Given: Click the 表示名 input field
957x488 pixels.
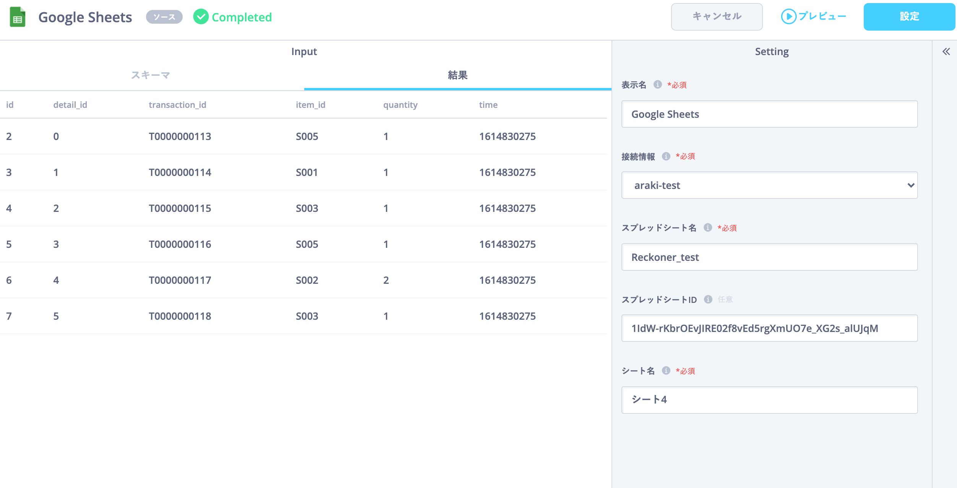Looking at the screenshot, I should tap(769, 114).
